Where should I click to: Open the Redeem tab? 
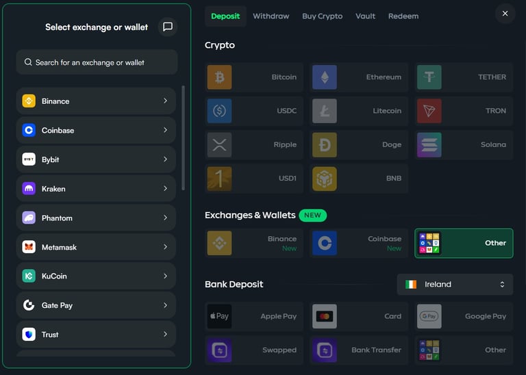[x=403, y=16]
